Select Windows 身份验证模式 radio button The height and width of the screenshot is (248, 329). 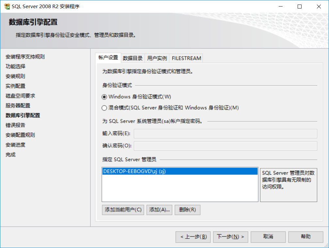tap(104, 97)
